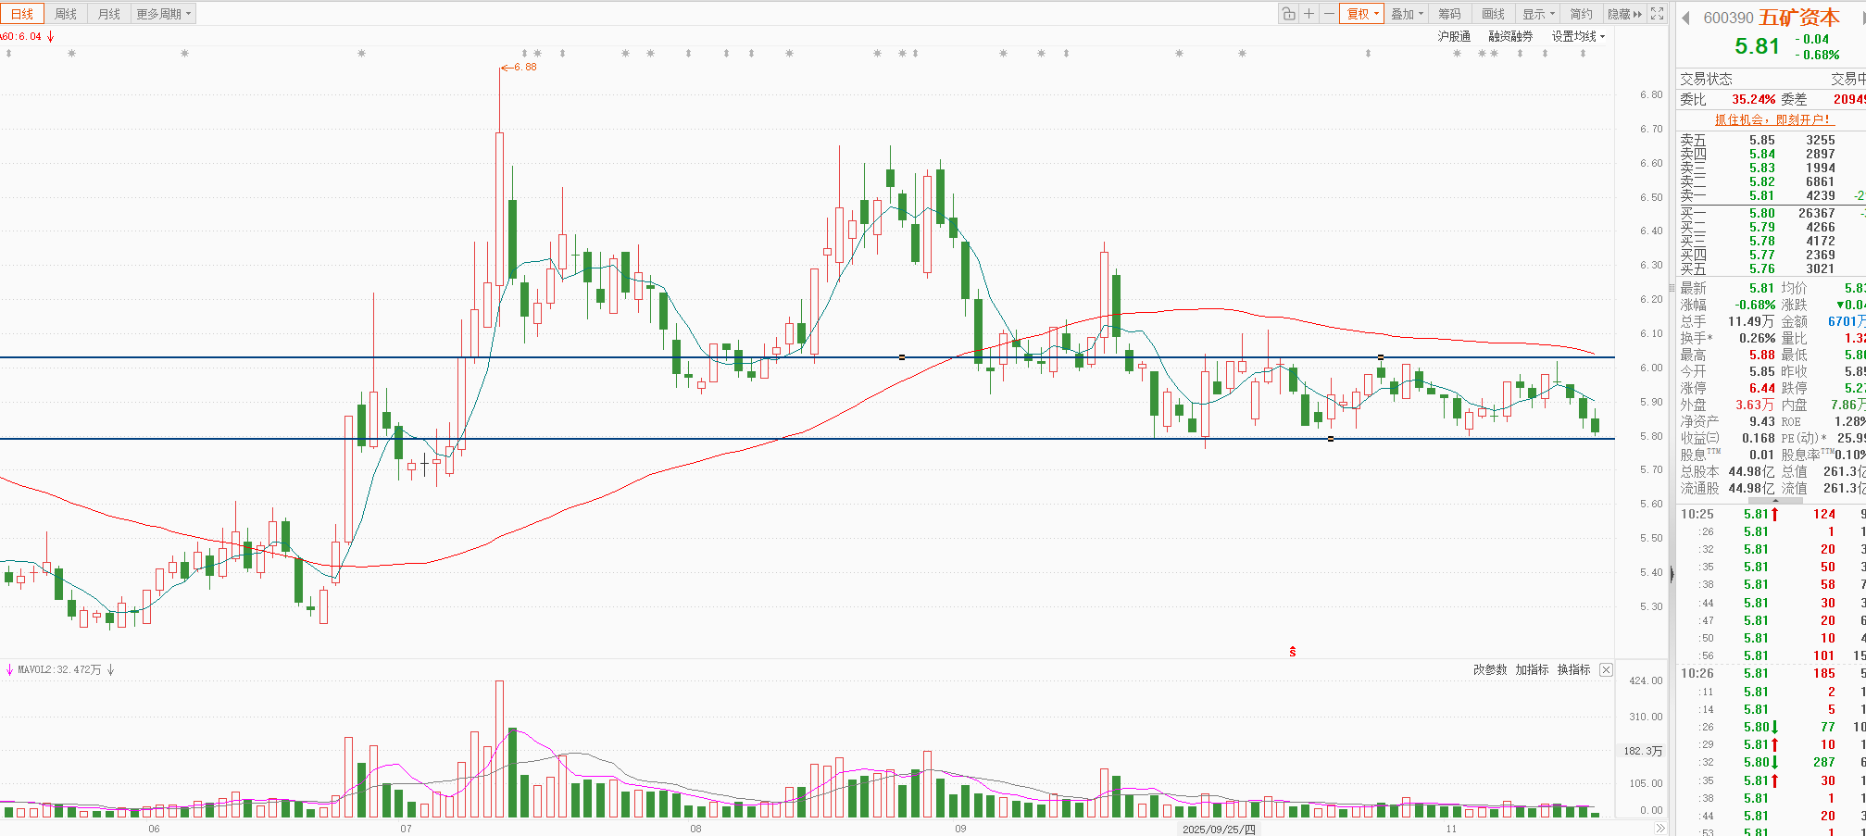This screenshot has height=836, width=1866.
Task: Zoom in chart with plus icon
Action: [x=1309, y=14]
